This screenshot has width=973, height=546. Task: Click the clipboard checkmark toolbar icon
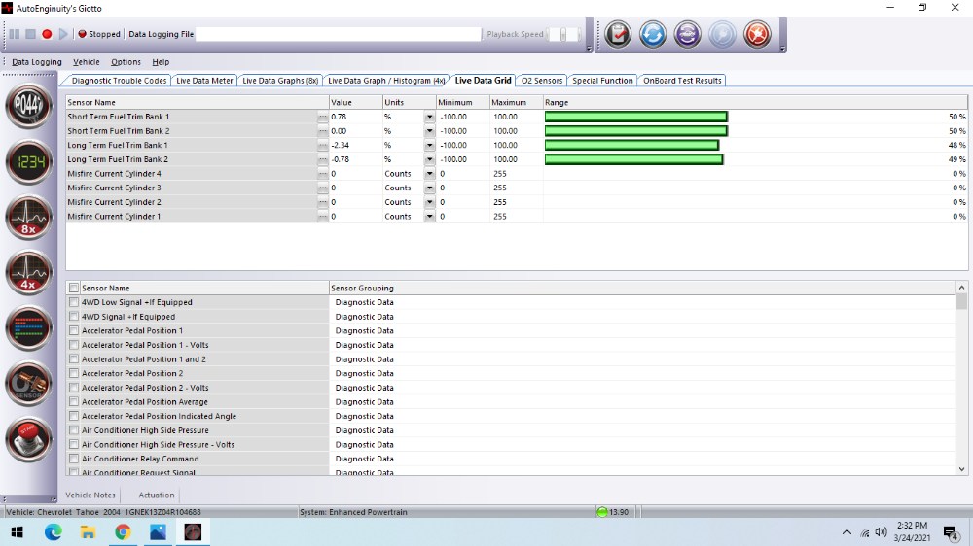(x=618, y=35)
